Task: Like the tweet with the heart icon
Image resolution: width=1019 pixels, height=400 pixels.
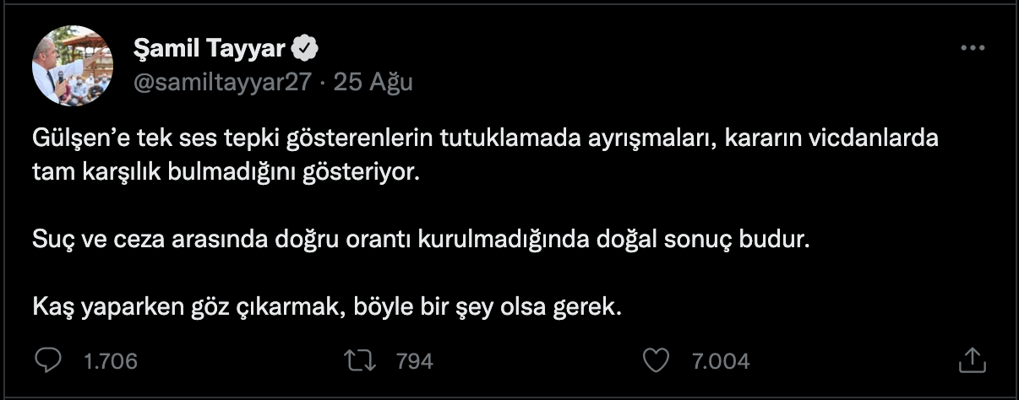Action: (656, 360)
